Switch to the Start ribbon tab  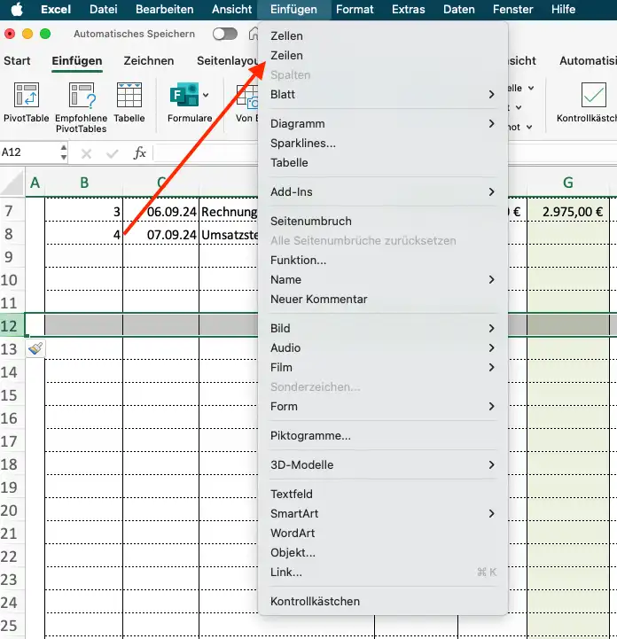point(17,61)
